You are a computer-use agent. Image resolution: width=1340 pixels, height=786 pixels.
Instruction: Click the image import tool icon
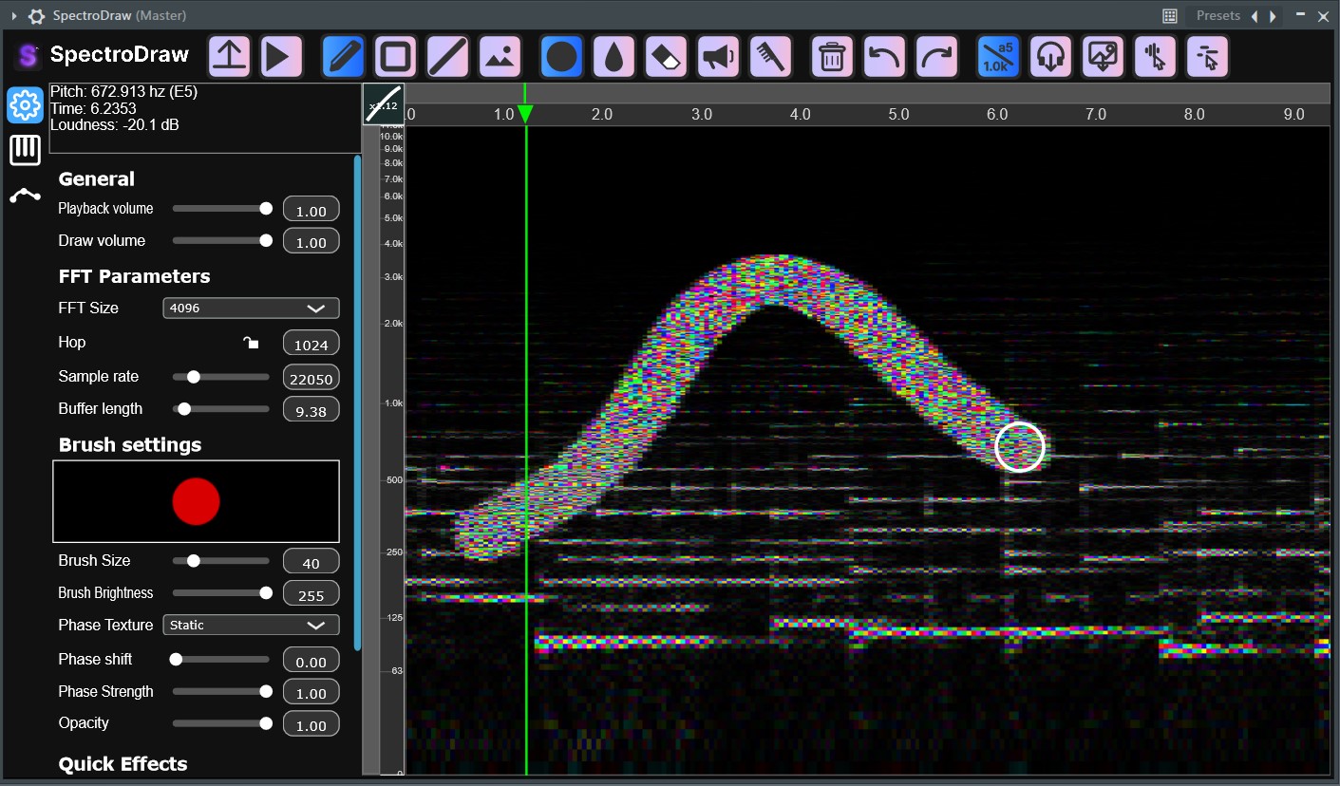point(500,57)
